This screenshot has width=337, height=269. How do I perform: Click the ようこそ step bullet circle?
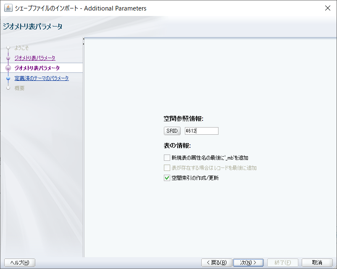8,48
